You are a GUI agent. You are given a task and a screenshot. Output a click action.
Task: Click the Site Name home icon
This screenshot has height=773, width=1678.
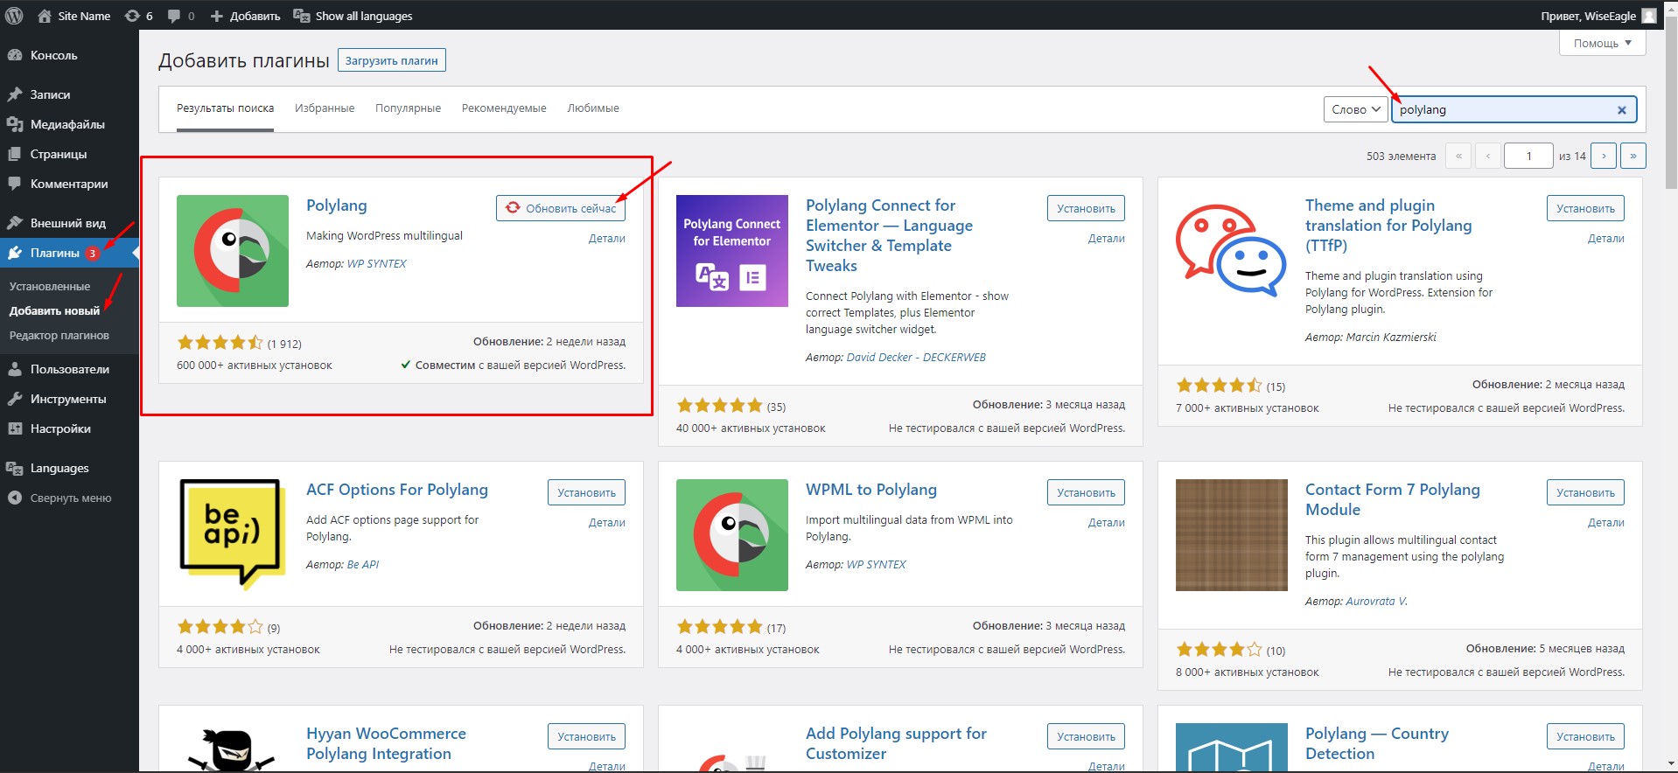tap(45, 16)
